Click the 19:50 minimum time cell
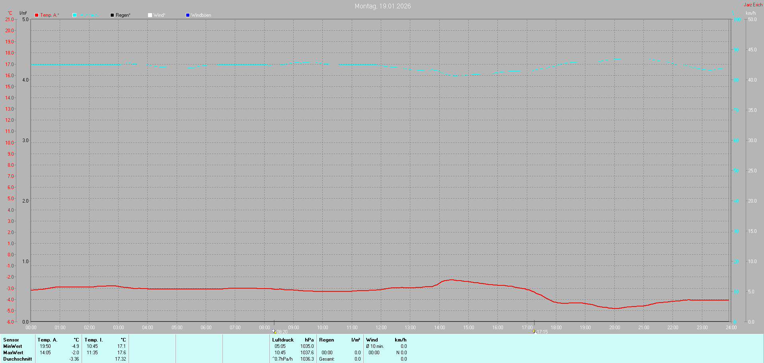Screen dimensions: 764x363 point(45,346)
